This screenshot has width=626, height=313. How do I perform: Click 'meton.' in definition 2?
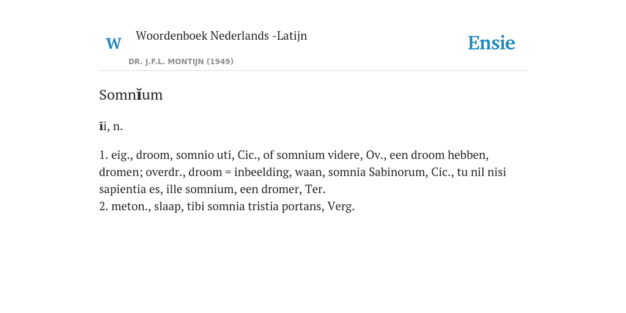(x=130, y=207)
